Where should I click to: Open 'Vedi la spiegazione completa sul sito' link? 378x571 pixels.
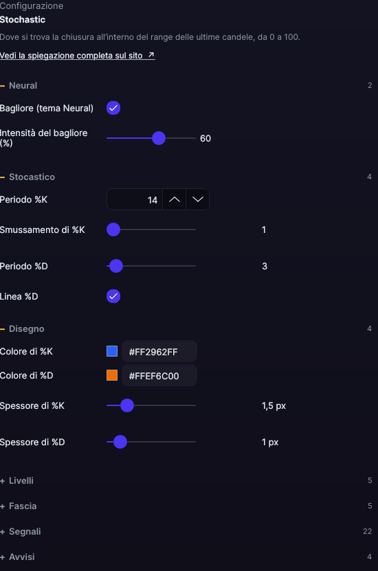pos(78,56)
